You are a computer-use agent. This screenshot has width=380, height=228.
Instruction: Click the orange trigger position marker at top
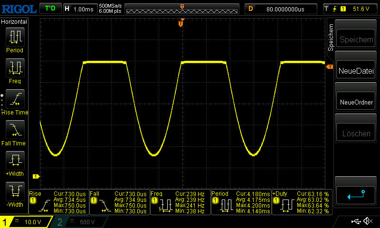pos(181,23)
